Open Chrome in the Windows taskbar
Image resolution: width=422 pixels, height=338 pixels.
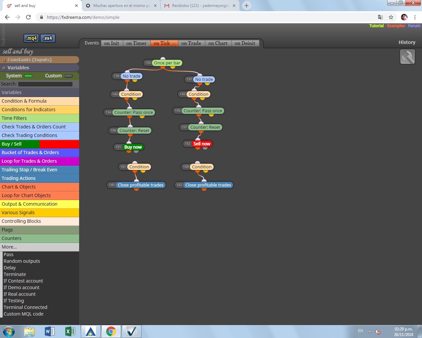tap(111, 331)
